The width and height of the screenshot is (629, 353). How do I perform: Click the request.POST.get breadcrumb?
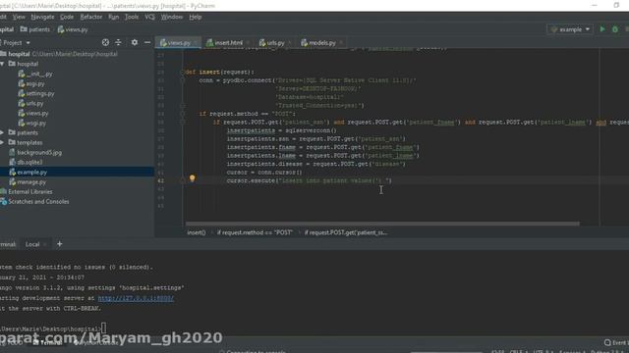[x=346, y=232]
